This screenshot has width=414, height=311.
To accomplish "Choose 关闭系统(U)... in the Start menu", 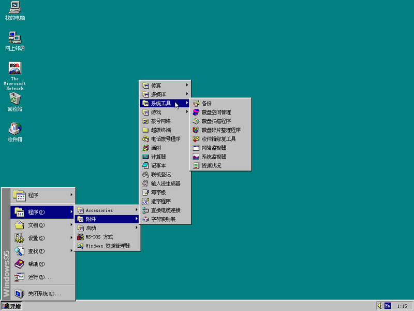I will [x=42, y=293].
